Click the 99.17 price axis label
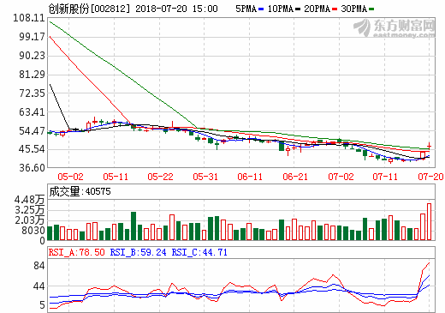This screenshot has height=313, width=445. click(32, 37)
